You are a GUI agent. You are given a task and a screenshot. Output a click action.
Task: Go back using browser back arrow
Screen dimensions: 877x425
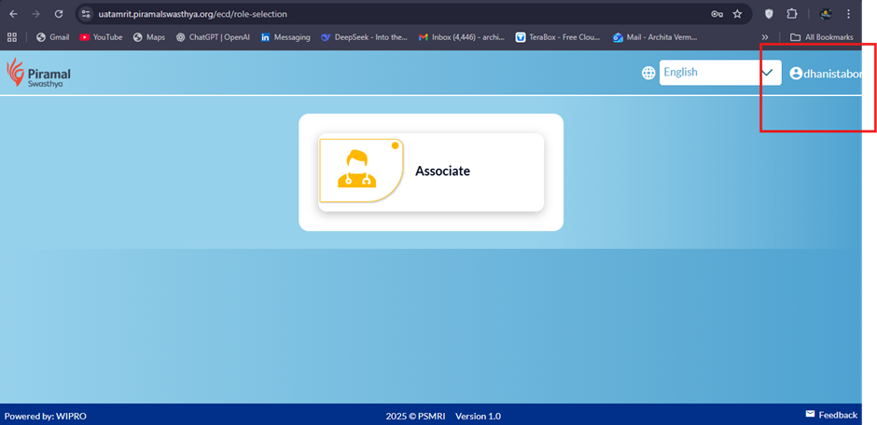tap(13, 14)
